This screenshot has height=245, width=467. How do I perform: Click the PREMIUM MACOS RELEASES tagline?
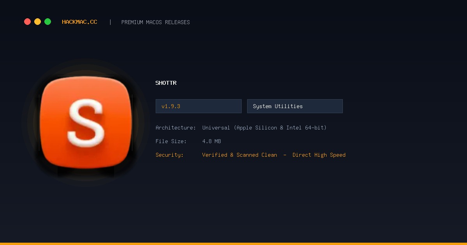point(156,22)
